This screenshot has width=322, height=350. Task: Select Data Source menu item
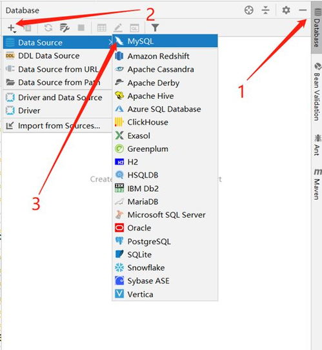[57, 43]
